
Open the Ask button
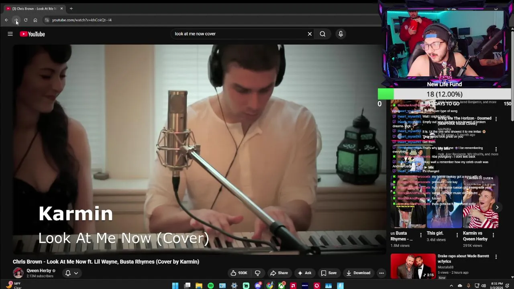[x=304, y=273]
